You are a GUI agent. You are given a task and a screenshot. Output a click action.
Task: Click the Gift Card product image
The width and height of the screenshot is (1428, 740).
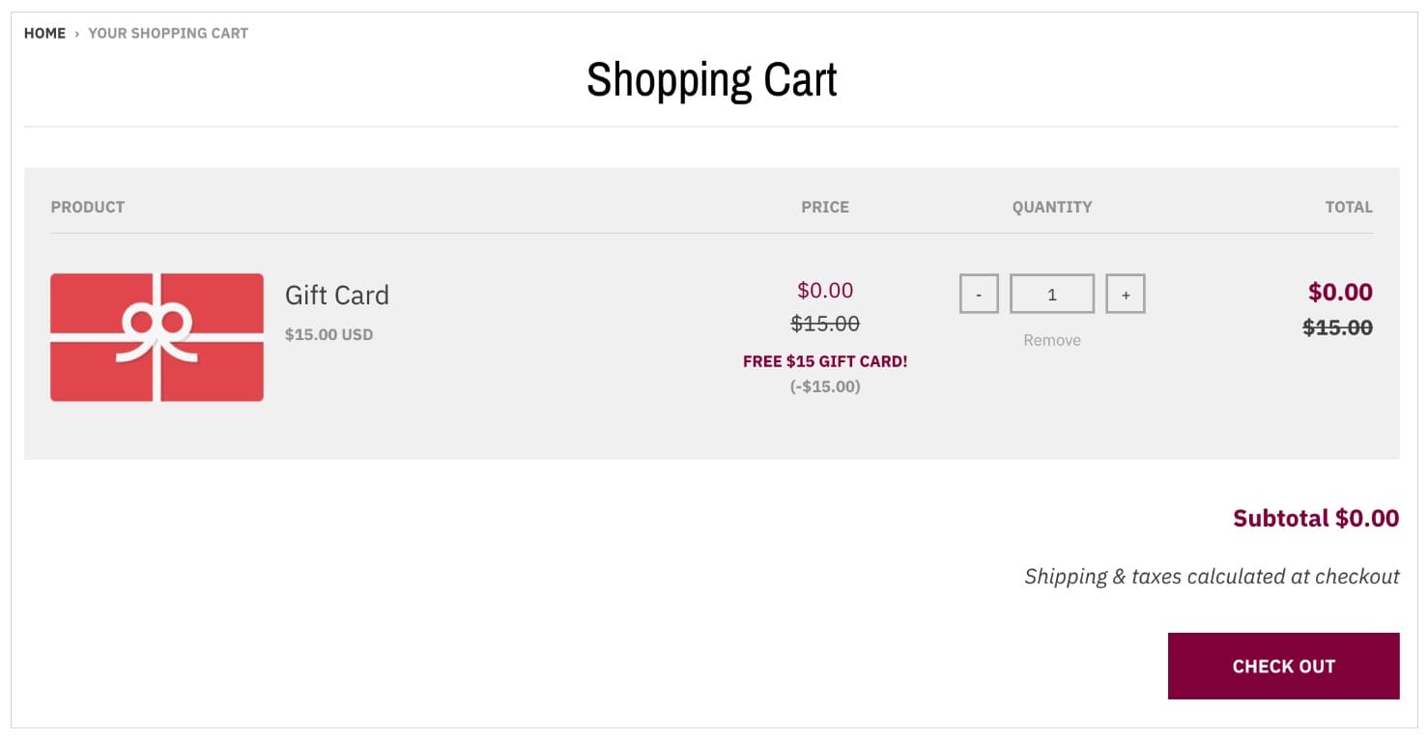[157, 335]
